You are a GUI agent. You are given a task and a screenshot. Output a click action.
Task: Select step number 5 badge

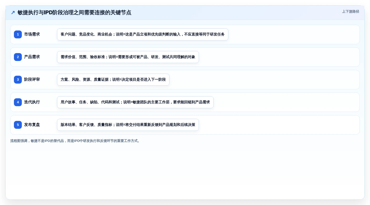coord(18,125)
